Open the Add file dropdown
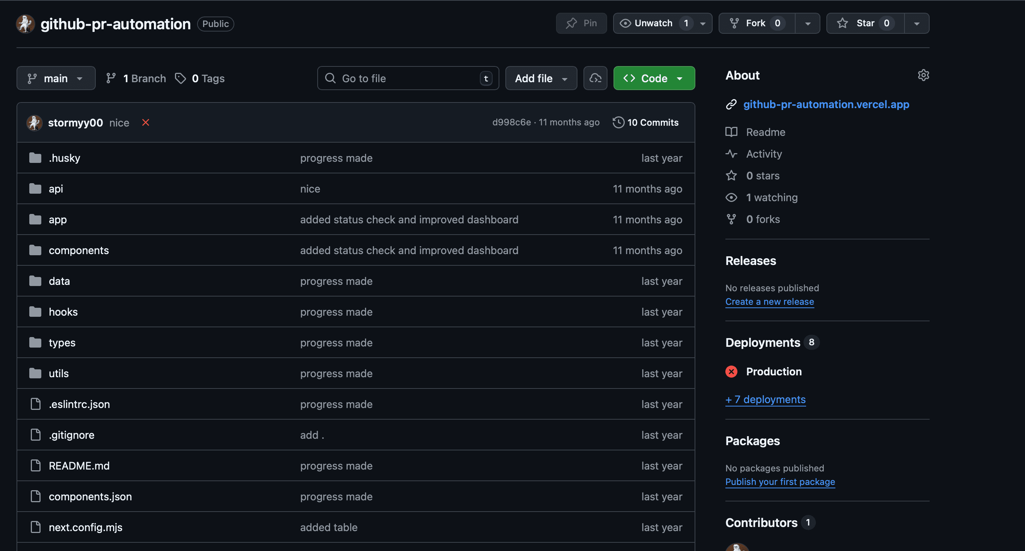Image resolution: width=1025 pixels, height=551 pixels. (x=541, y=78)
